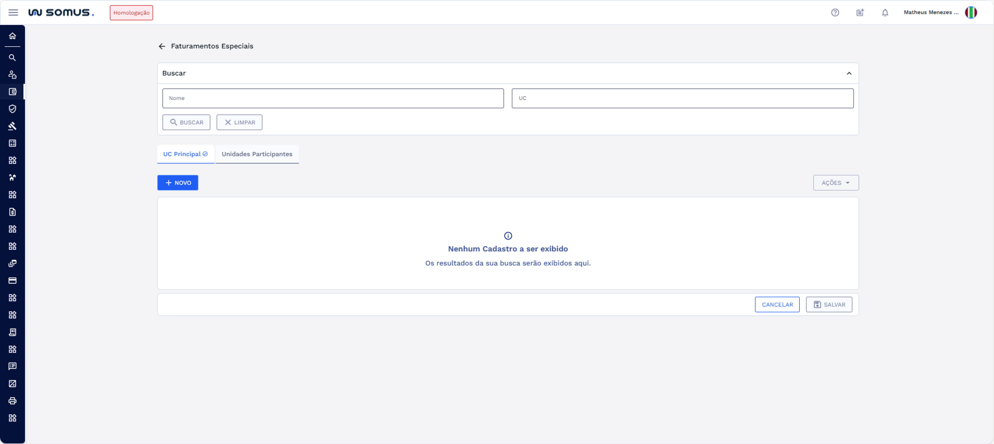Click the NOVO button
The width and height of the screenshot is (994, 444).
point(178,183)
